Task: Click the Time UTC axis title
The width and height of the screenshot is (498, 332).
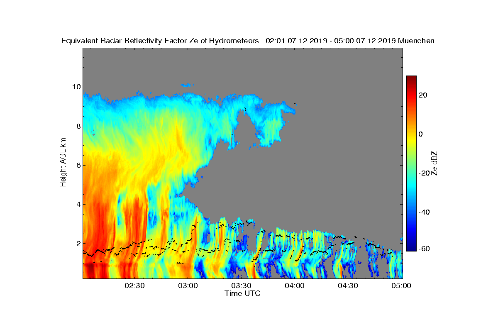Action: [243, 293]
